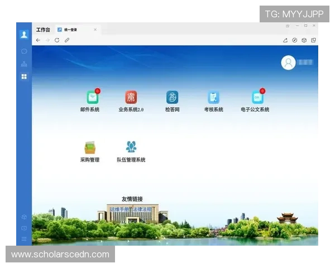This screenshot has width=335, height=268.
Task: Click the profile avatar in page header
Action: (288, 63)
